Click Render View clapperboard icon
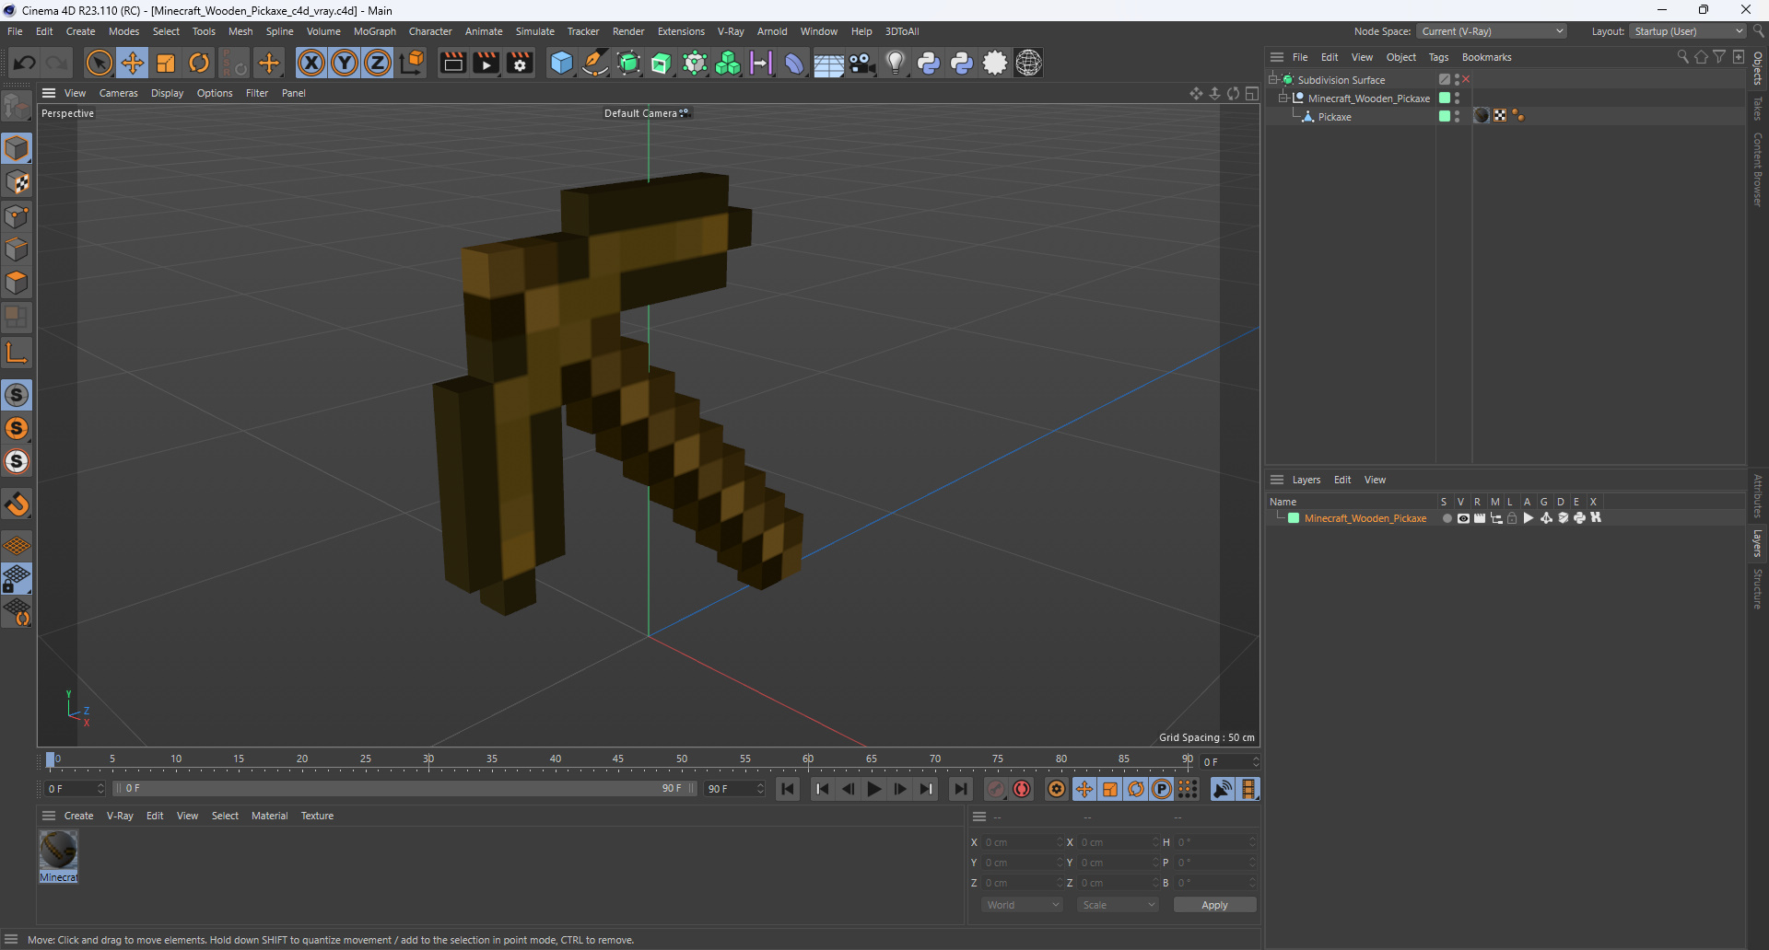The width and height of the screenshot is (1769, 950). (x=452, y=63)
